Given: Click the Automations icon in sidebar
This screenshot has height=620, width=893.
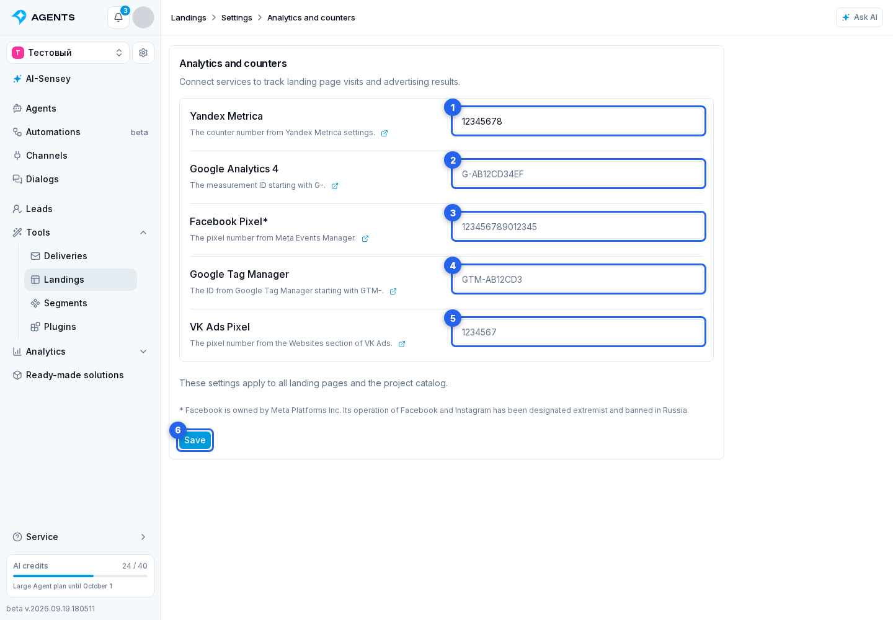Looking at the screenshot, I should [x=17, y=132].
